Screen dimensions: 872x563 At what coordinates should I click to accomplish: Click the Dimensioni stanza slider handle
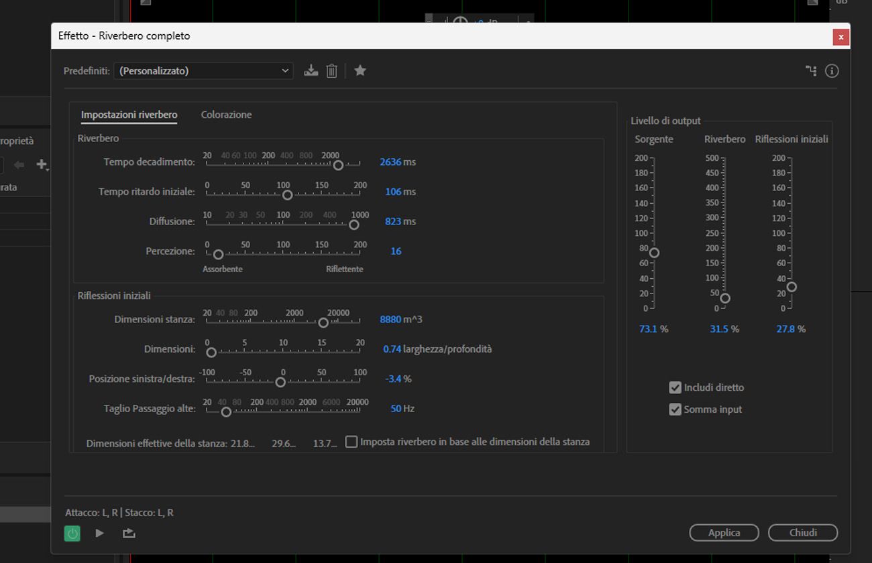point(323,322)
